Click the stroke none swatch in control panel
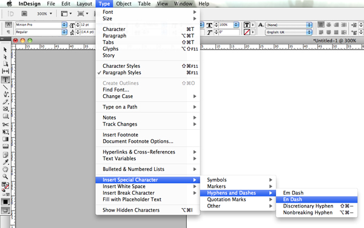Viewport: 364px width, 228px height. tap(247, 32)
